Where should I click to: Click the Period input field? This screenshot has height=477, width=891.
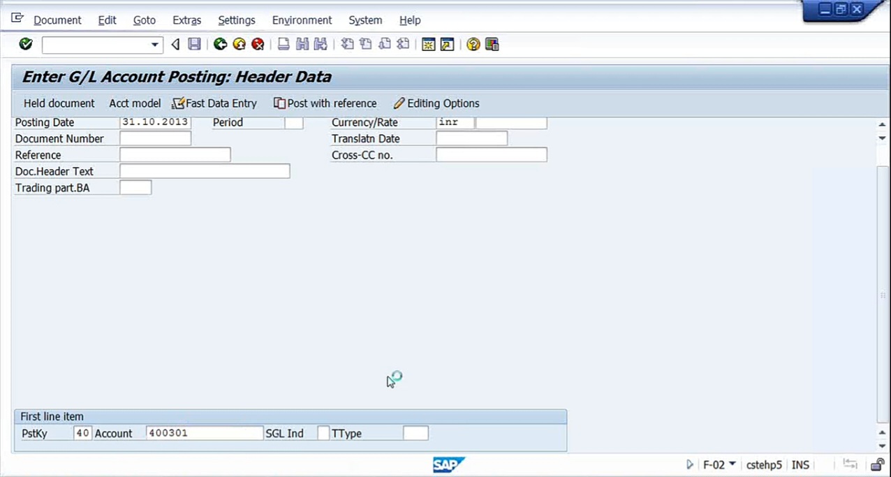point(294,122)
